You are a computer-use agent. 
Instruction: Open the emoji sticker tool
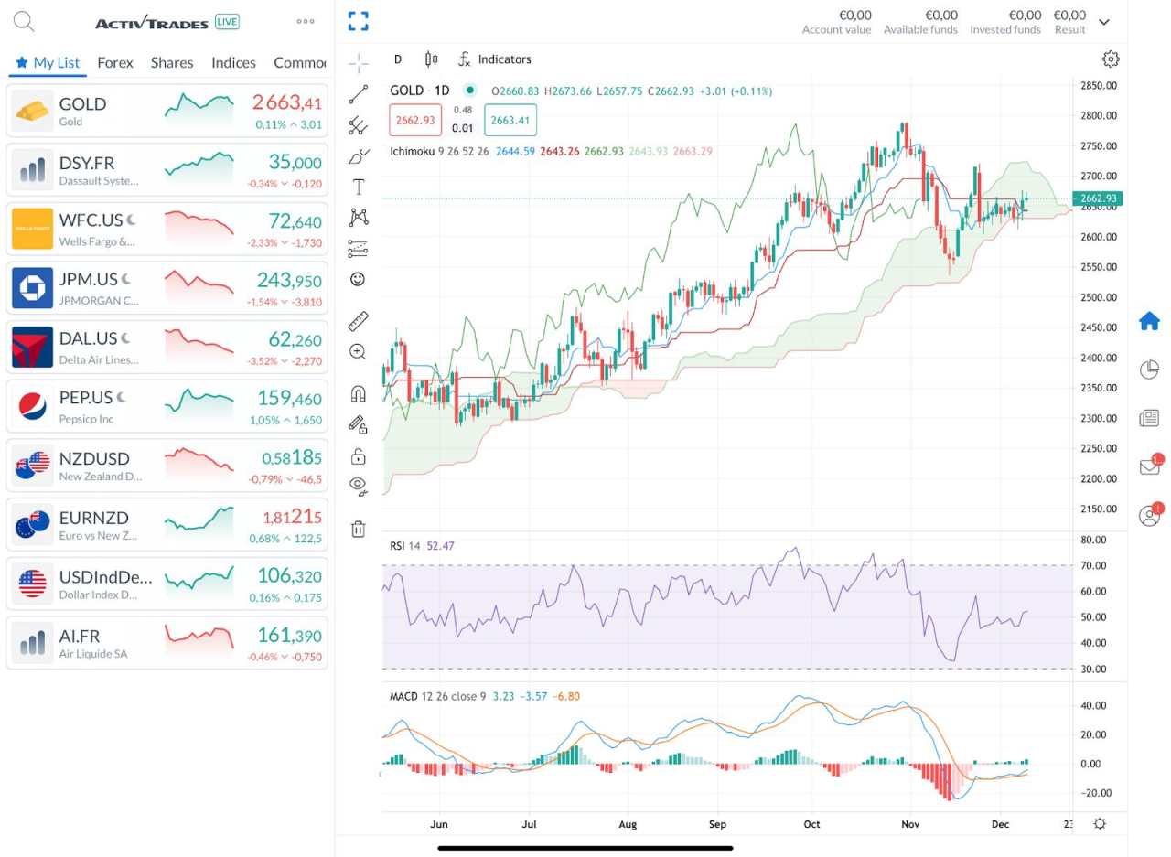coord(359,279)
